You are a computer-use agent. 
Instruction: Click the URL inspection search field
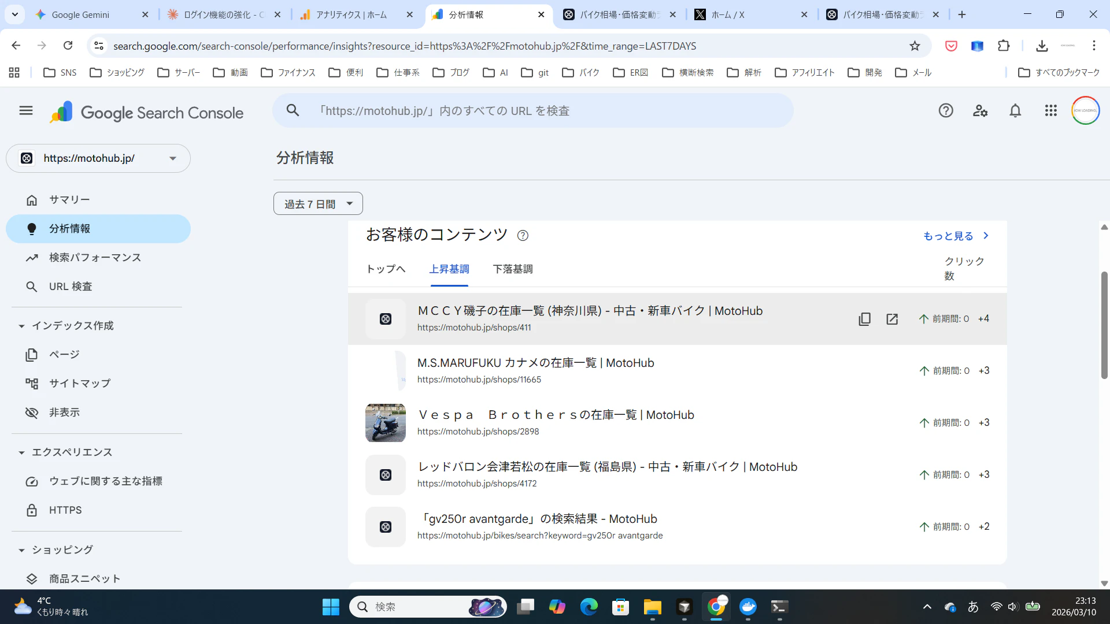(x=532, y=111)
